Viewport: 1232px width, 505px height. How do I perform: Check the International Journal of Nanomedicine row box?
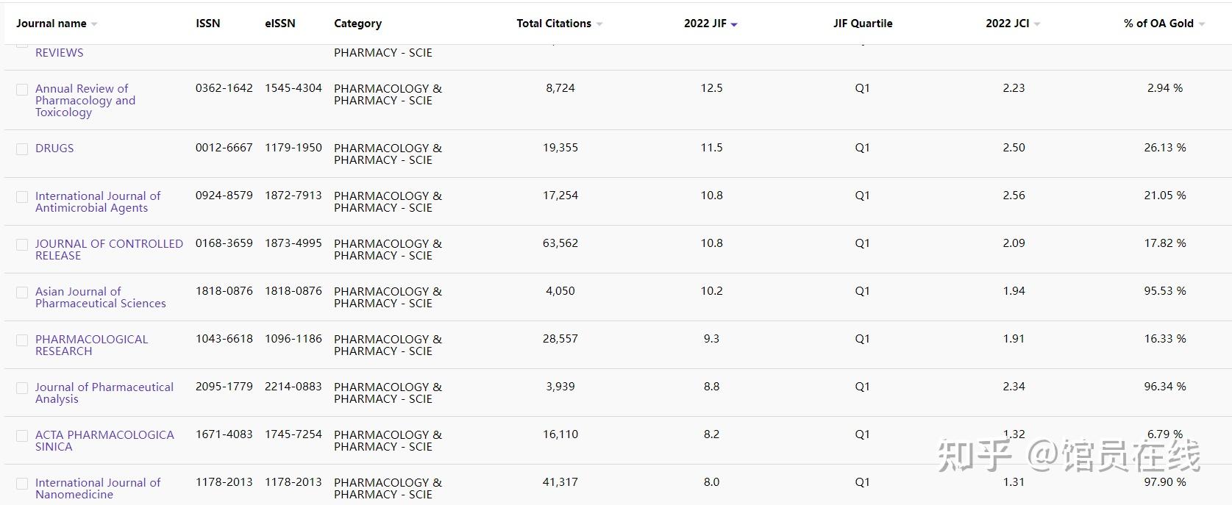pos(22,484)
